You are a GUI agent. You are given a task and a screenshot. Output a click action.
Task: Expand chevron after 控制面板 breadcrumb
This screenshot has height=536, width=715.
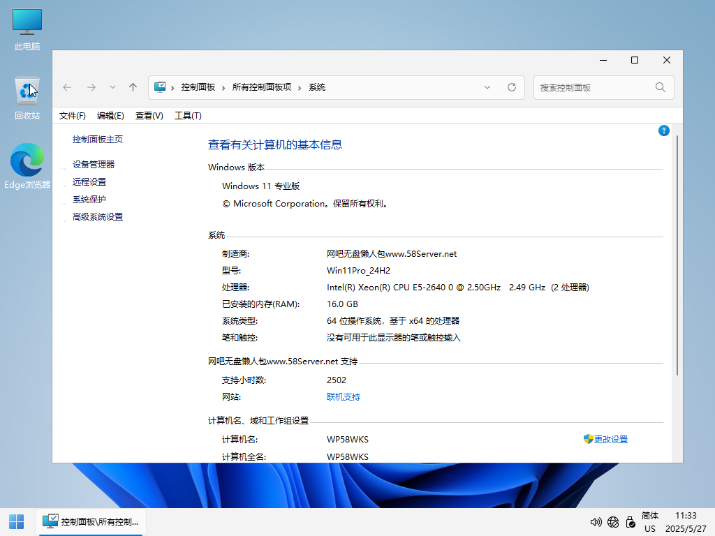tap(223, 88)
